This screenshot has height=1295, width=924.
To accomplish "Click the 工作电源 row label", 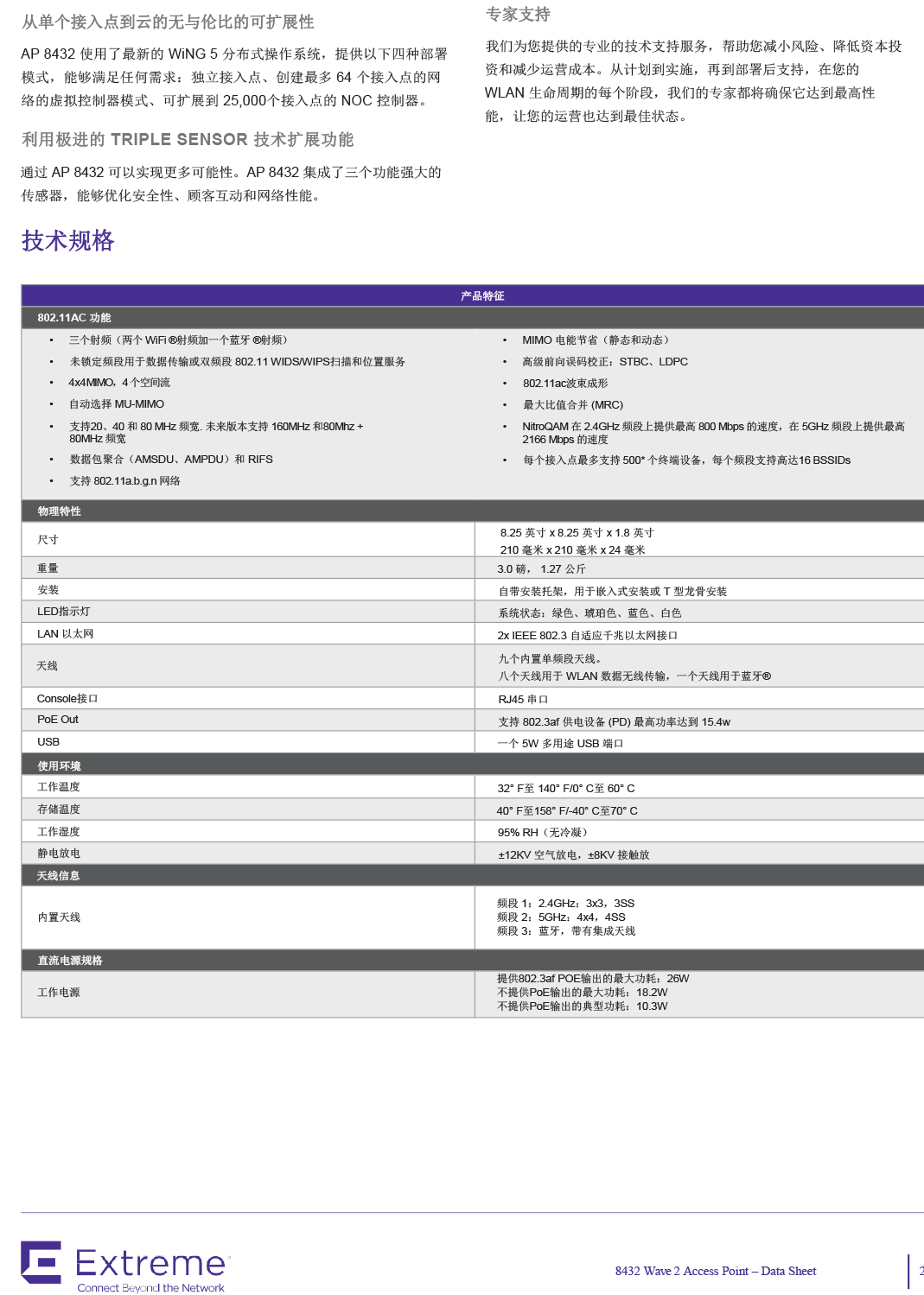I will click(x=59, y=993).
